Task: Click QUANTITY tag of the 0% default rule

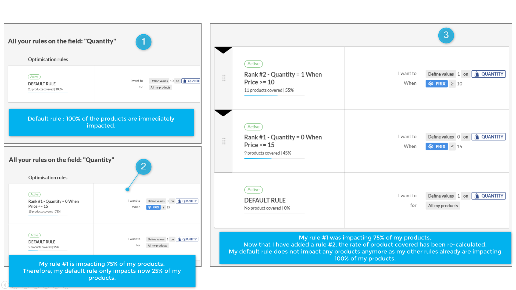Action: click(489, 196)
